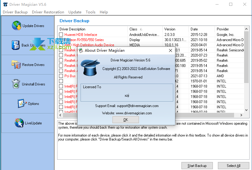Click the Back Up Drivers icon

click(x=16, y=45)
